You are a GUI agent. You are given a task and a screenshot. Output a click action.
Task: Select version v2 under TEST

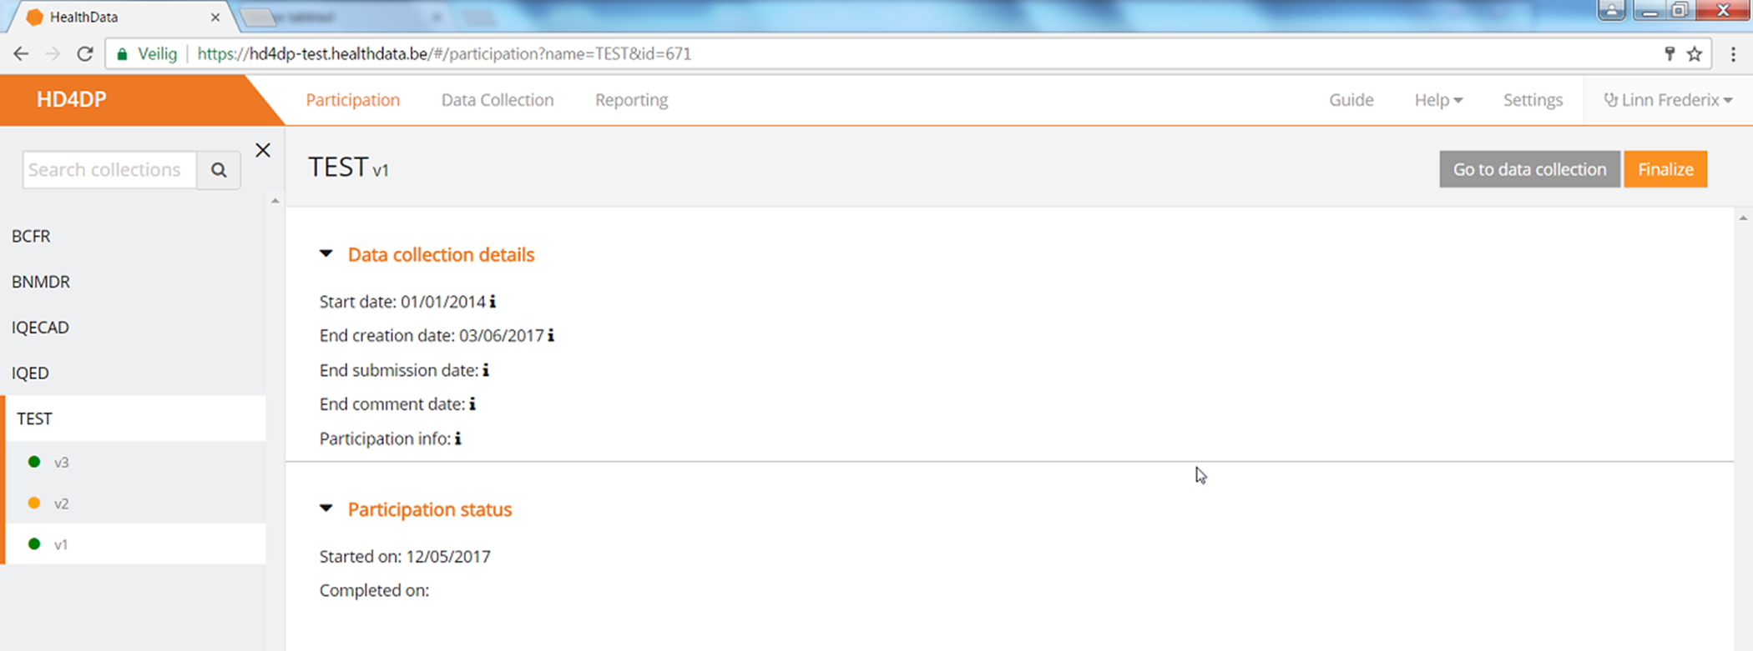point(135,503)
